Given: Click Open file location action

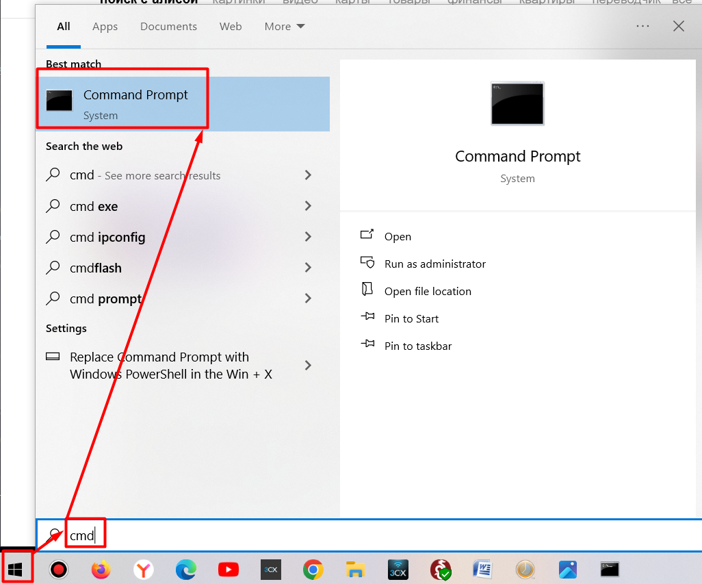Looking at the screenshot, I should 428,291.
